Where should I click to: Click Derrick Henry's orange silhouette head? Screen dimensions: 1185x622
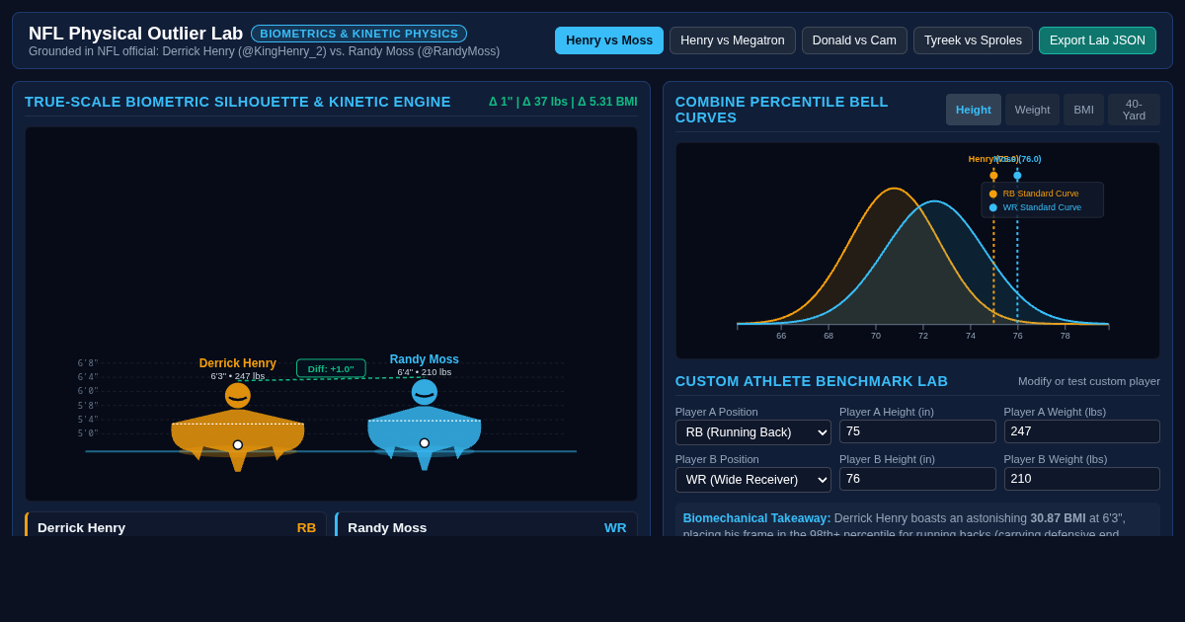click(238, 396)
